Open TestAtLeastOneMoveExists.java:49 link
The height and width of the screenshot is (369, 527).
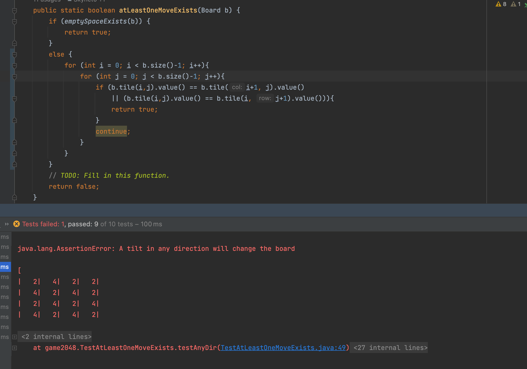pyautogui.click(x=283, y=348)
